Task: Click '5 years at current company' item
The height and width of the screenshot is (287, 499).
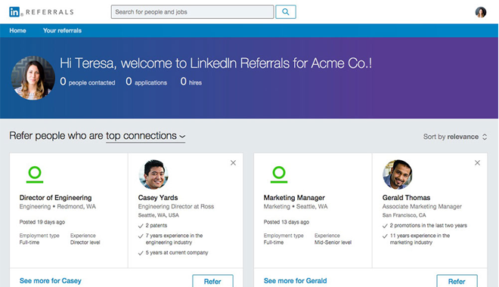Action: [x=173, y=253]
